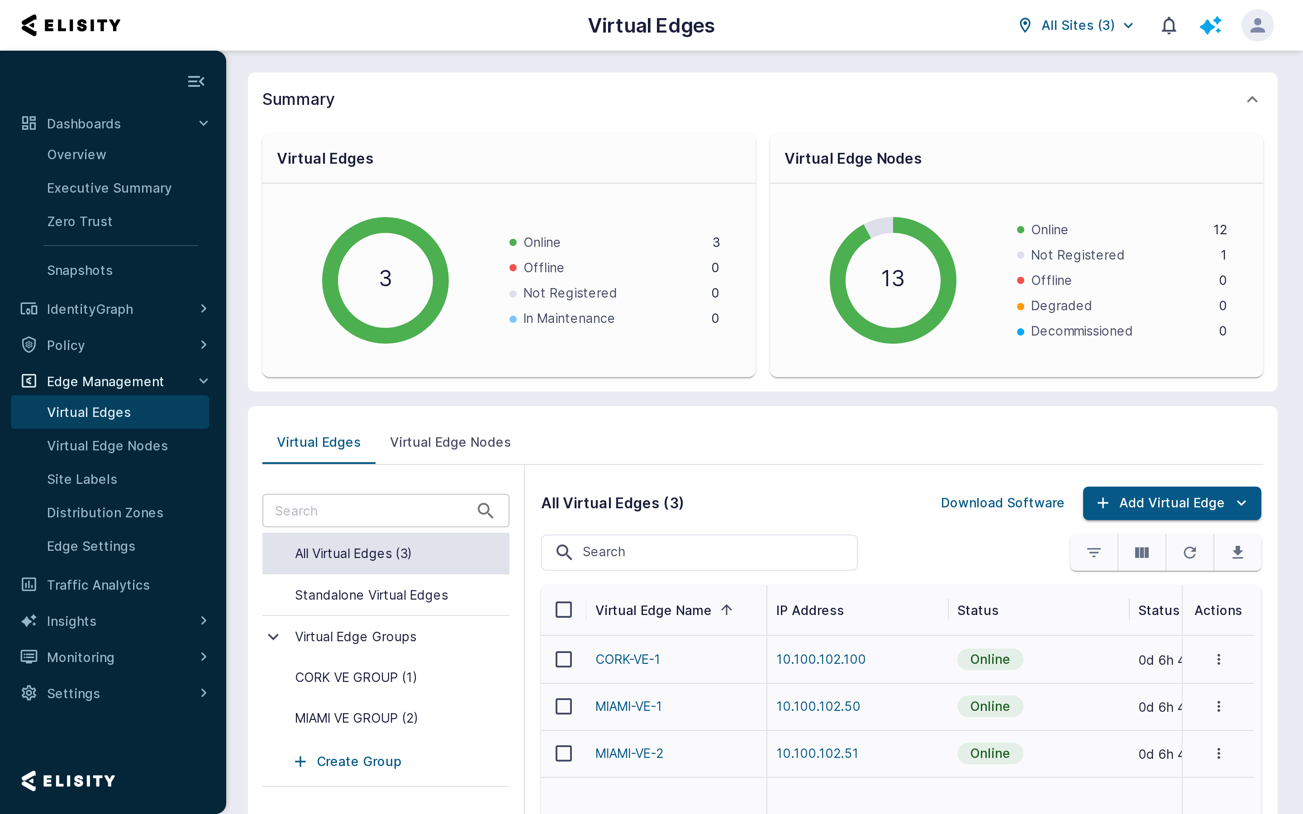Click the All Virtual Edges search field
This screenshot has width=1303, height=814.
(699, 552)
